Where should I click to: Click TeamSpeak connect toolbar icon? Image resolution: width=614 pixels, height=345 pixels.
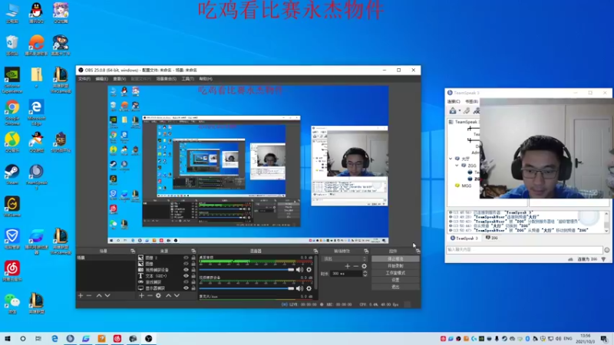pyautogui.click(x=453, y=110)
